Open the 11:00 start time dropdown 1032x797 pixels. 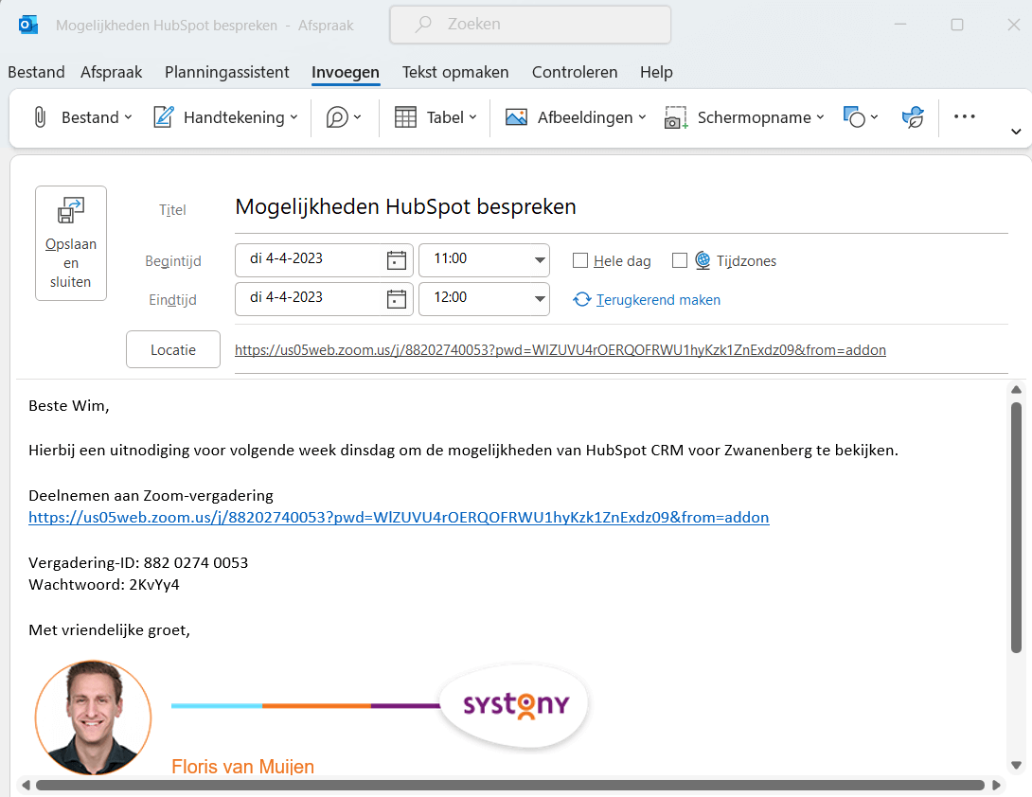pos(540,260)
